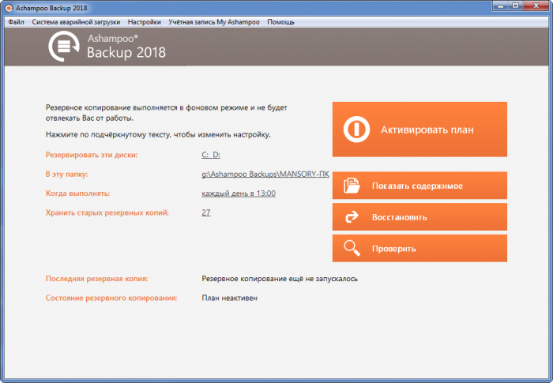Change backup drives link C: D:
Image resolution: width=553 pixels, height=383 pixels.
211,155
